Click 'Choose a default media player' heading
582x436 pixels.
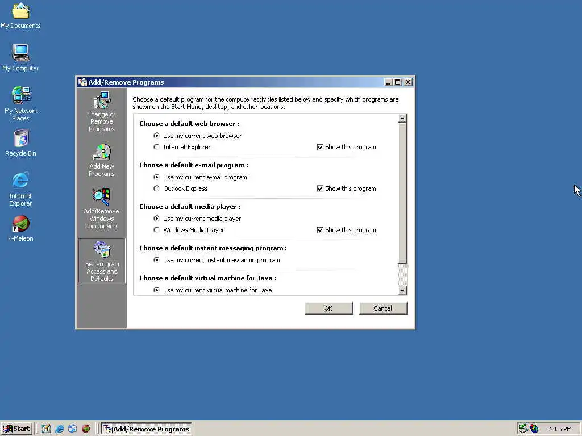(190, 207)
